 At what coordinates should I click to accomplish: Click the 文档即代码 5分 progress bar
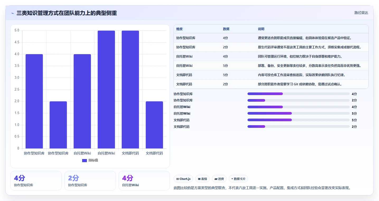pyautogui.click(x=298, y=120)
